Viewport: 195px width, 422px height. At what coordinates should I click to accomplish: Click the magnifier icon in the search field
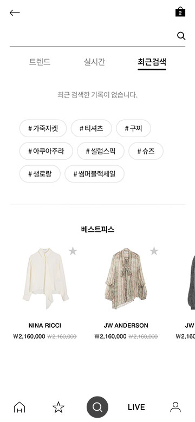pyautogui.click(x=181, y=36)
